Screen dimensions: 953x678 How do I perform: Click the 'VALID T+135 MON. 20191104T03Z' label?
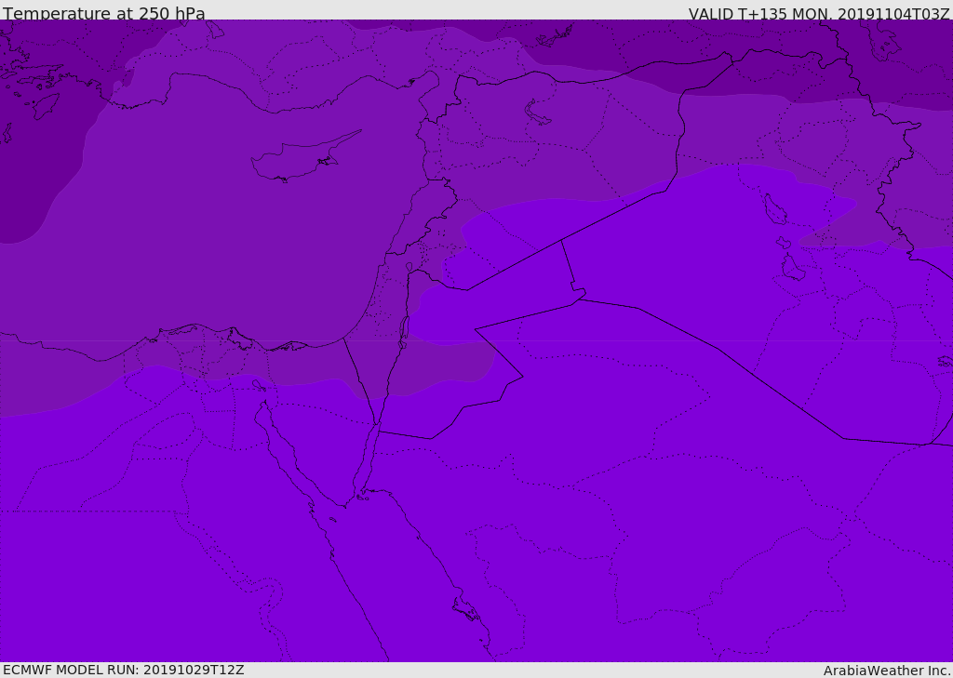click(819, 13)
